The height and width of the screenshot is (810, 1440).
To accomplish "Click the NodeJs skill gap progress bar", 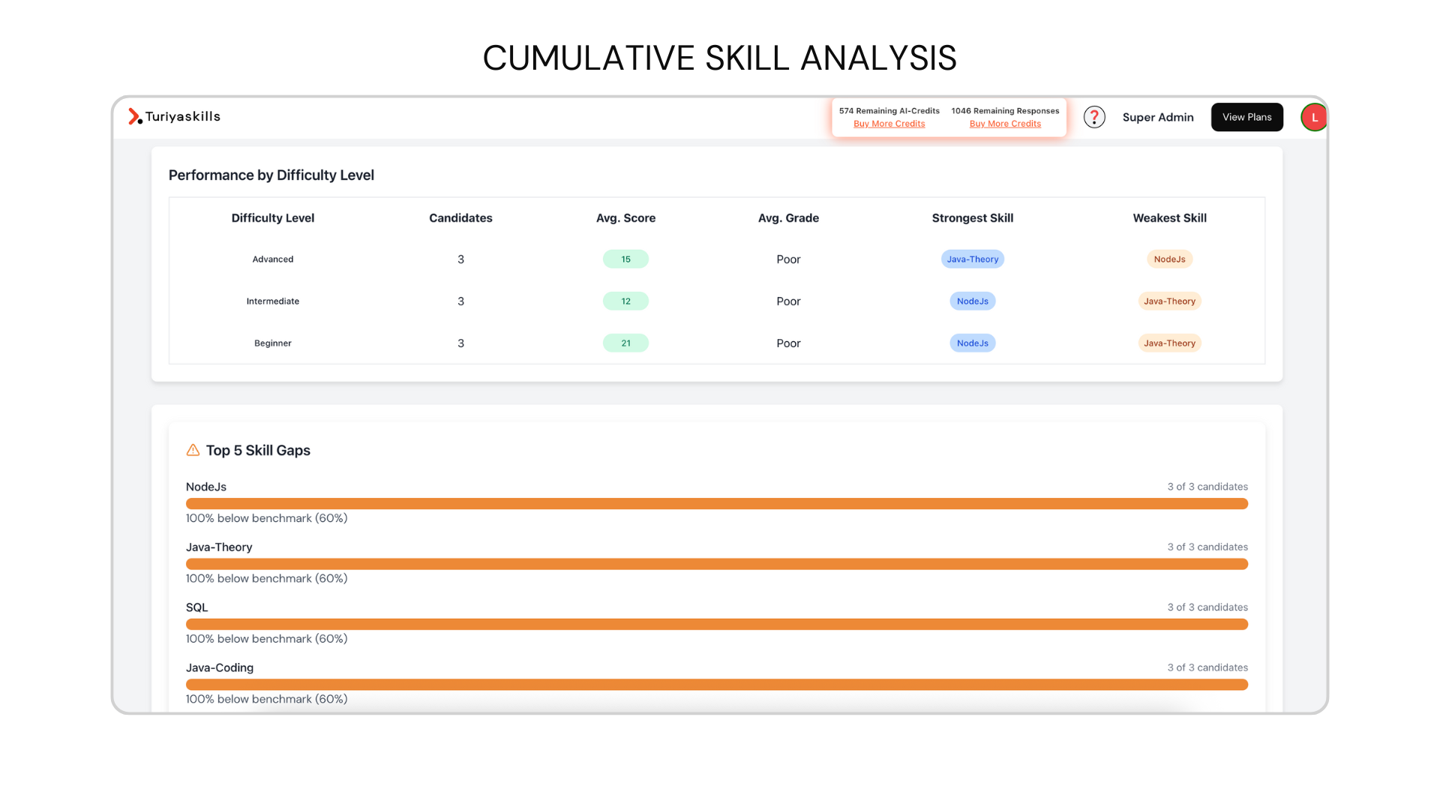I will [716, 503].
